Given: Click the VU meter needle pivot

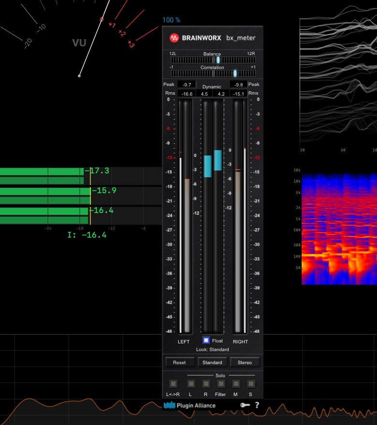Looking at the screenshot, I should point(79,76).
